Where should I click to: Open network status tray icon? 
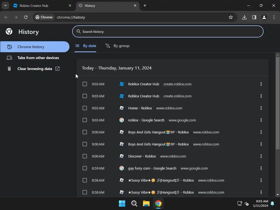240,203
